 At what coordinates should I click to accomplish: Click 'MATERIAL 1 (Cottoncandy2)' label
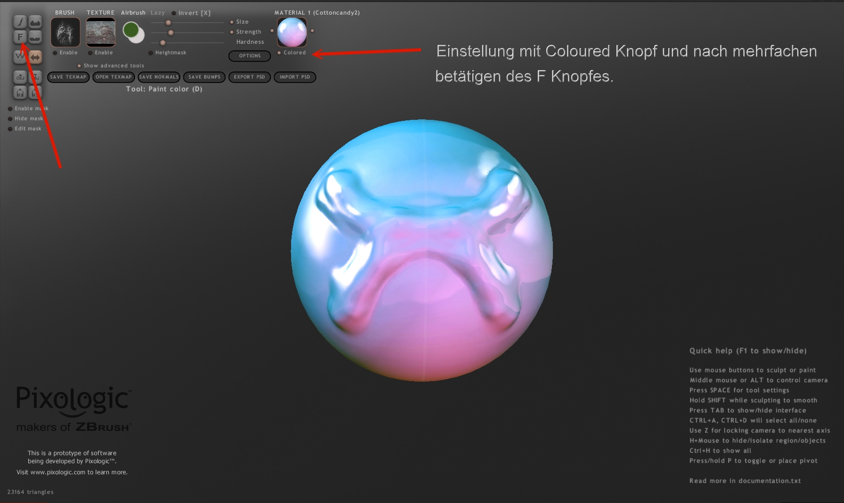[x=317, y=13]
